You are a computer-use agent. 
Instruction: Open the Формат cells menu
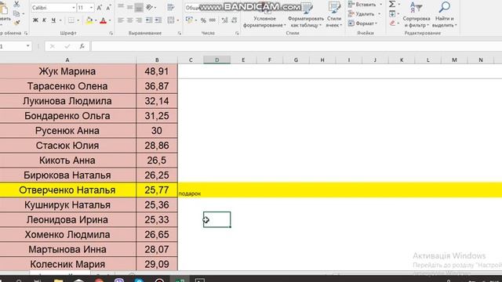coord(363,23)
